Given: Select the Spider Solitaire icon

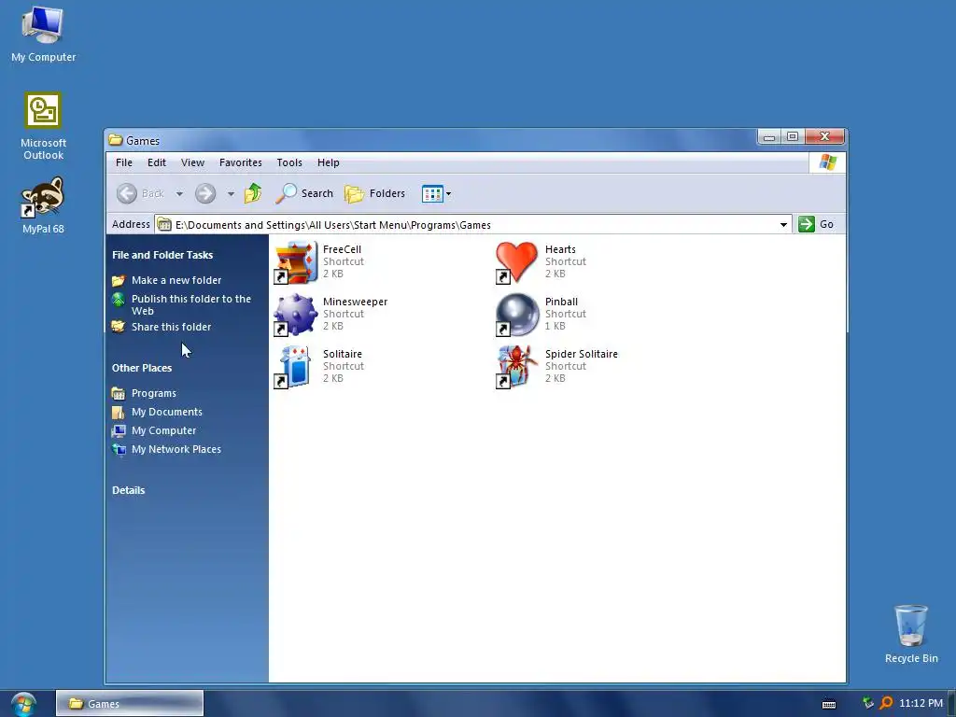Looking at the screenshot, I should coord(517,367).
